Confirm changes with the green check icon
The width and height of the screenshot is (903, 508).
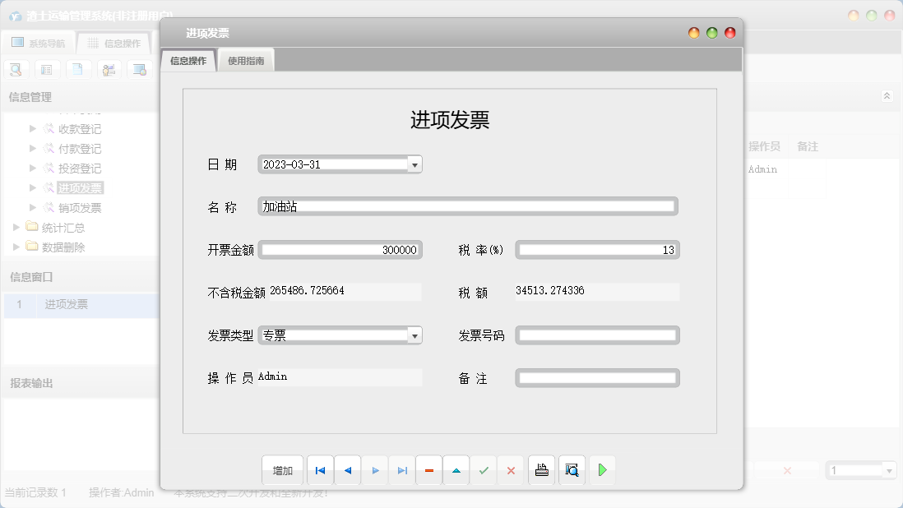click(x=484, y=469)
